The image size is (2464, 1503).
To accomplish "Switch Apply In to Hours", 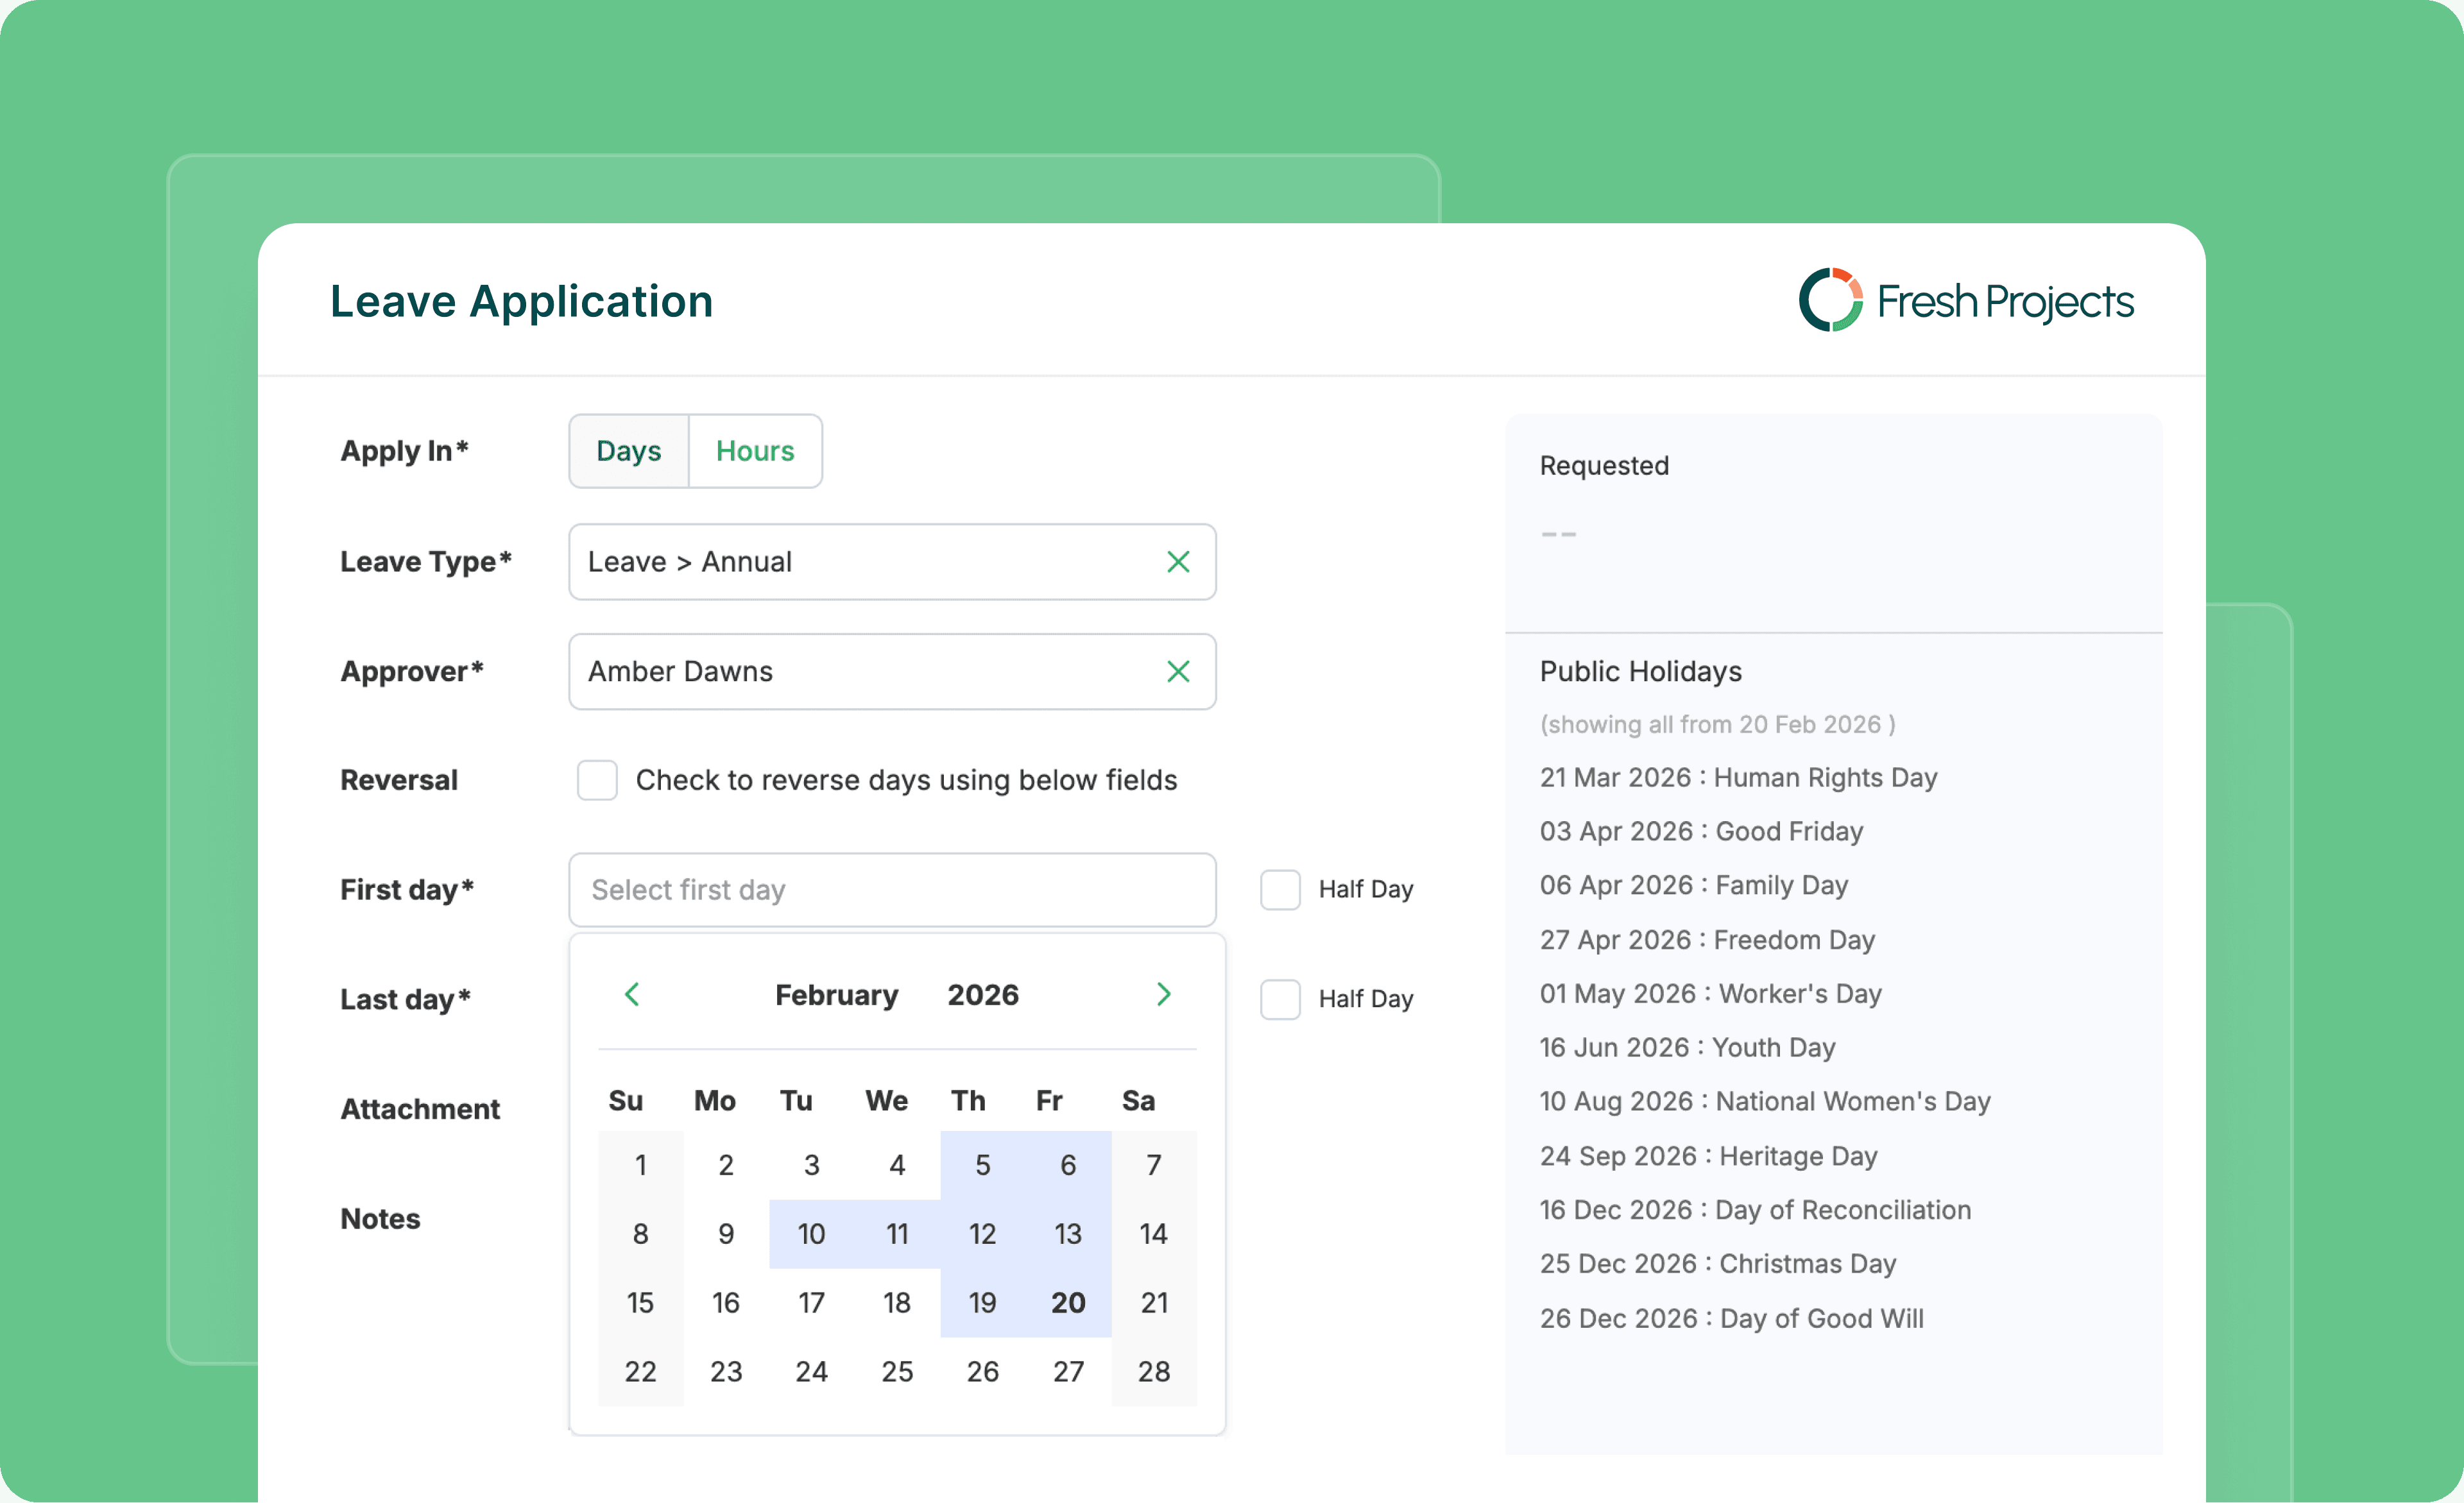I will coord(755,451).
